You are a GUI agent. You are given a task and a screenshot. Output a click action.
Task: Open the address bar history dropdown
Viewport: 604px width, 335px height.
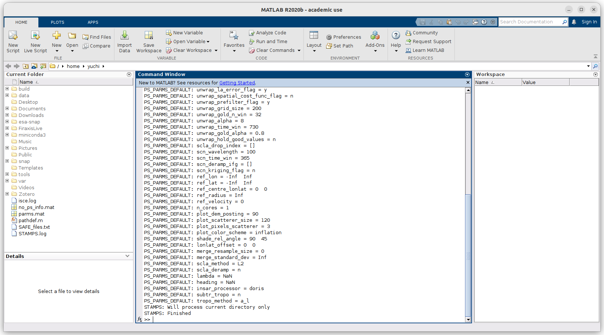pos(588,66)
